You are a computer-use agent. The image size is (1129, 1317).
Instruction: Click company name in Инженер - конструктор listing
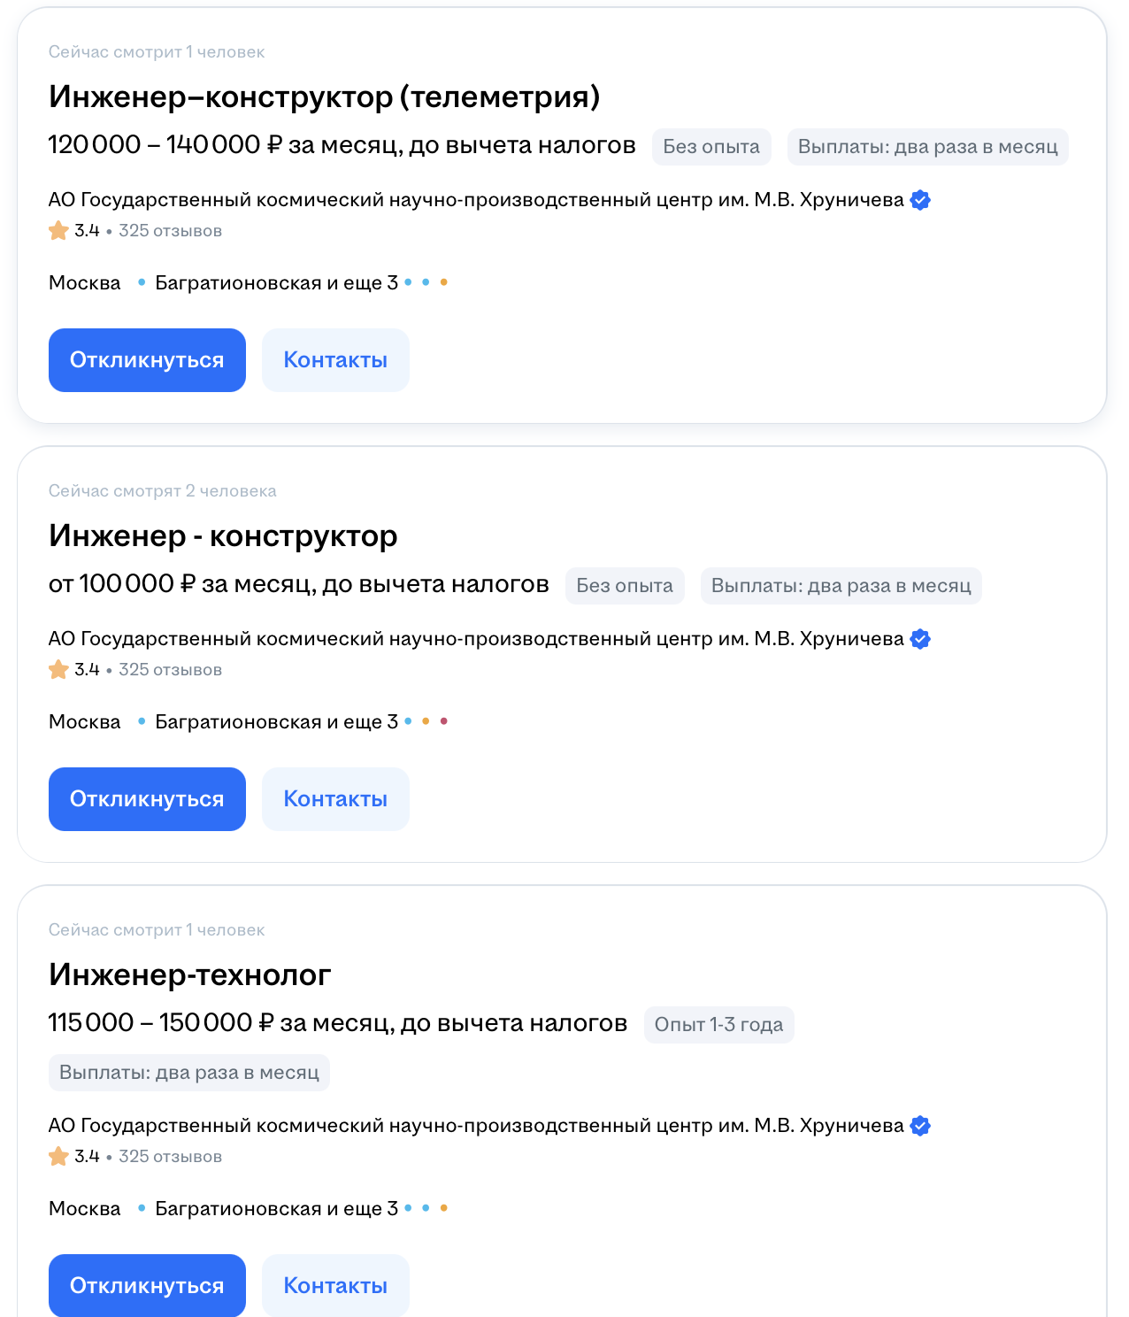(476, 639)
